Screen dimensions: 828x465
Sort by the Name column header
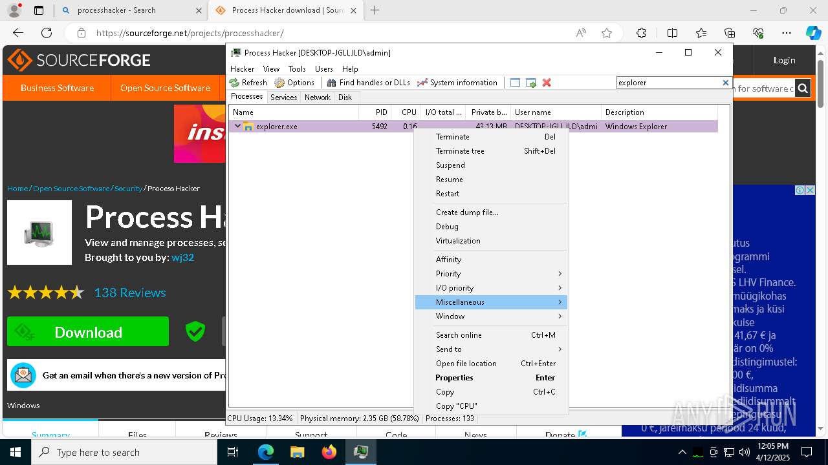294,112
